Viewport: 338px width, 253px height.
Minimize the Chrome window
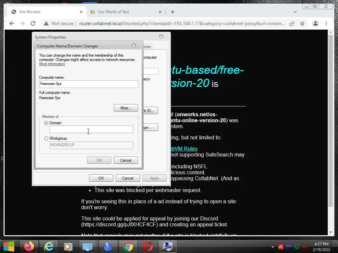pos(306,7)
